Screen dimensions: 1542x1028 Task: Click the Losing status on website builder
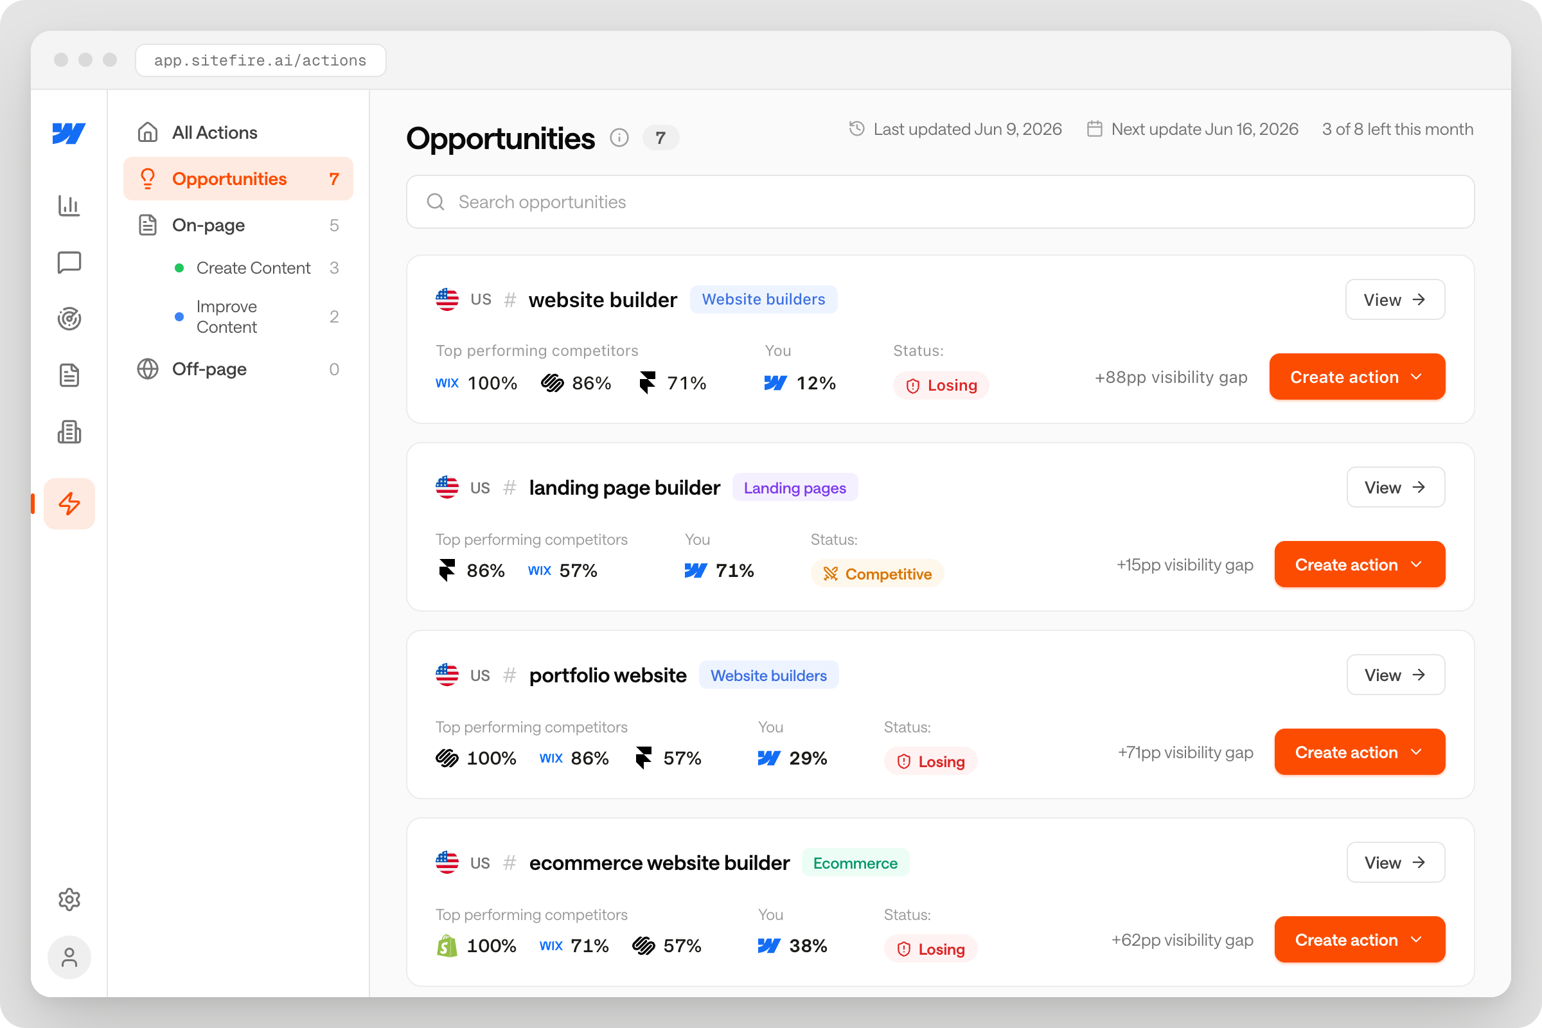[x=941, y=385]
